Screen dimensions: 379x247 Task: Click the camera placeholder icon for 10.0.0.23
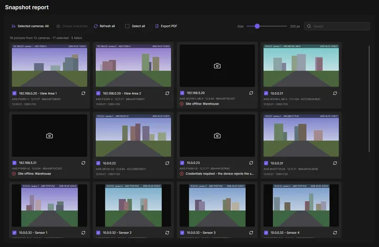[217, 136]
